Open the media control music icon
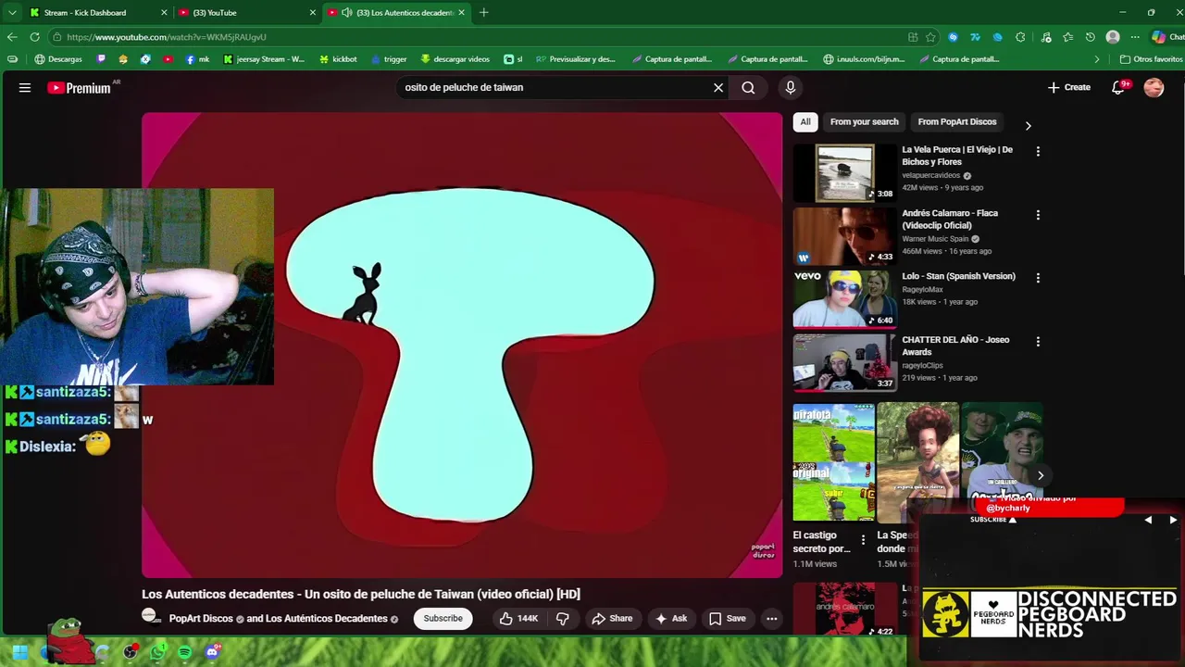 pyautogui.click(x=1045, y=37)
